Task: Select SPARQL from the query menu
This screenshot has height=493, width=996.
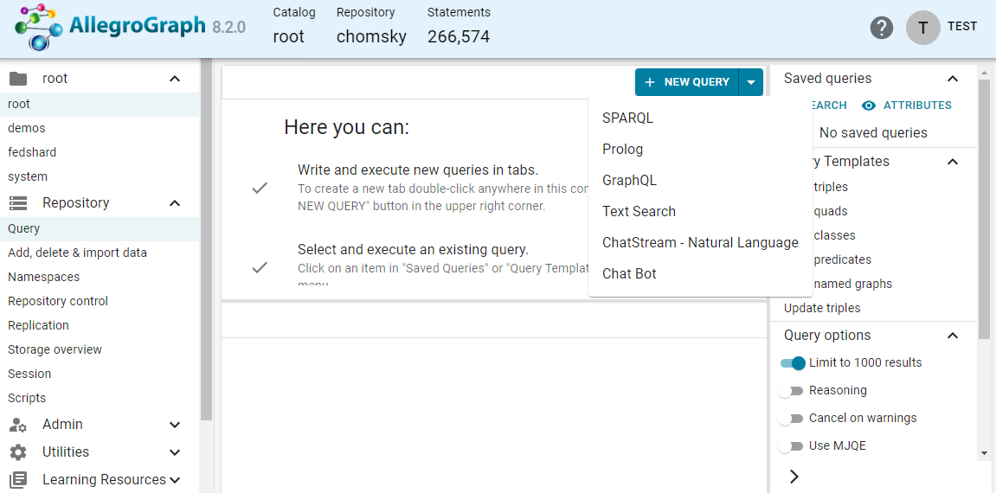Action: [x=628, y=118]
